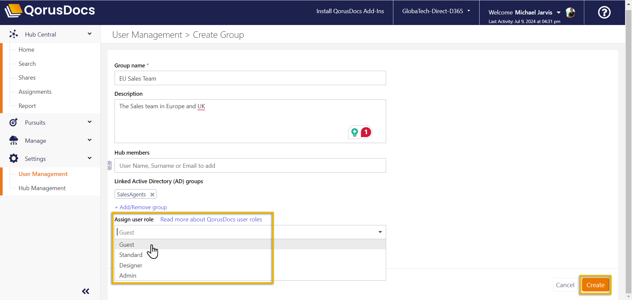Viewport: 632px width, 300px height.
Task: Select Designer role from the list
Action: [250, 265]
